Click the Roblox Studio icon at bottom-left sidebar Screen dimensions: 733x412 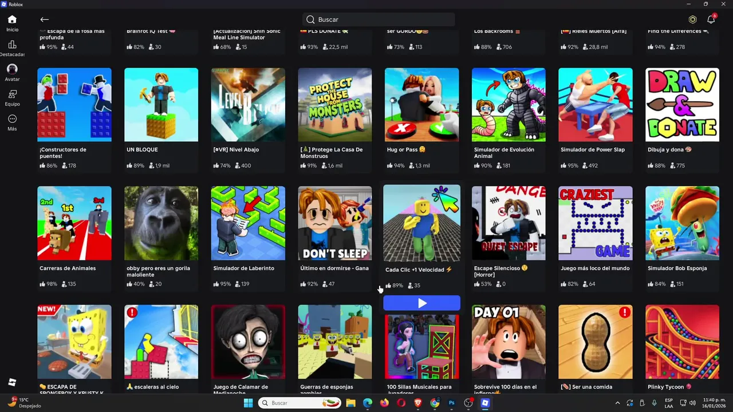(x=12, y=382)
